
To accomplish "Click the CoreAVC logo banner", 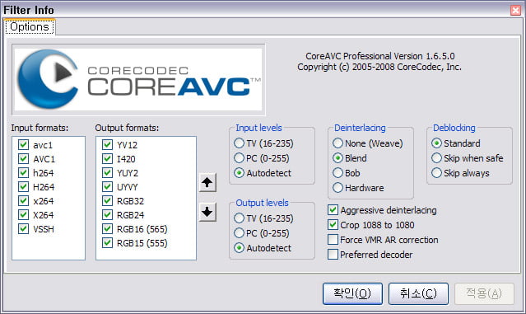I will coord(138,80).
